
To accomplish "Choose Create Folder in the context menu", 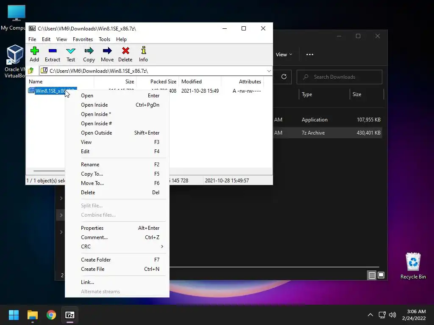I will [x=117, y=260].
